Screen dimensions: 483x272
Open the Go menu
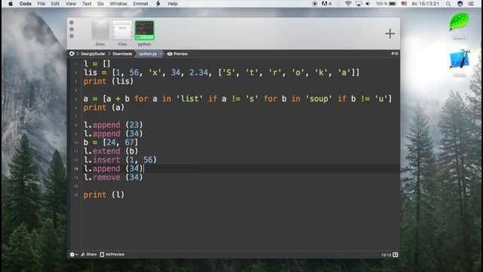pos(100,4)
